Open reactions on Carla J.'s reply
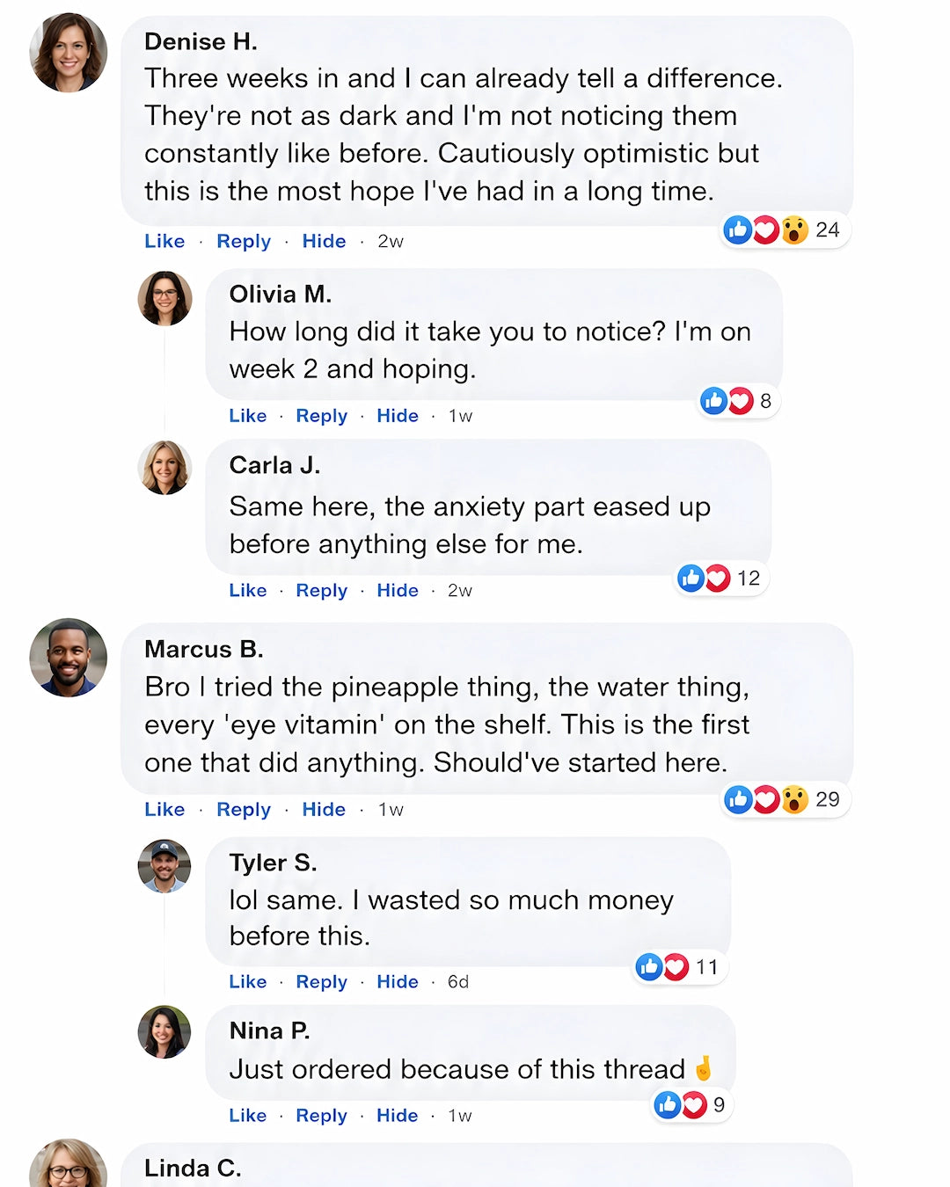The image size is (950, 1187). pyautogui.click(x=720, y=578)
